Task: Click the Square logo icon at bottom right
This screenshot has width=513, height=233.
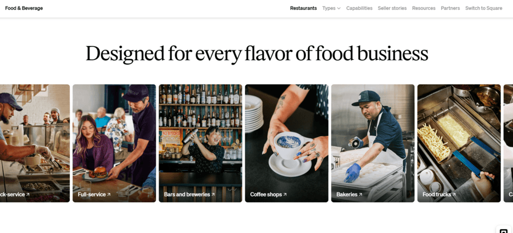Action: [504, 230]
